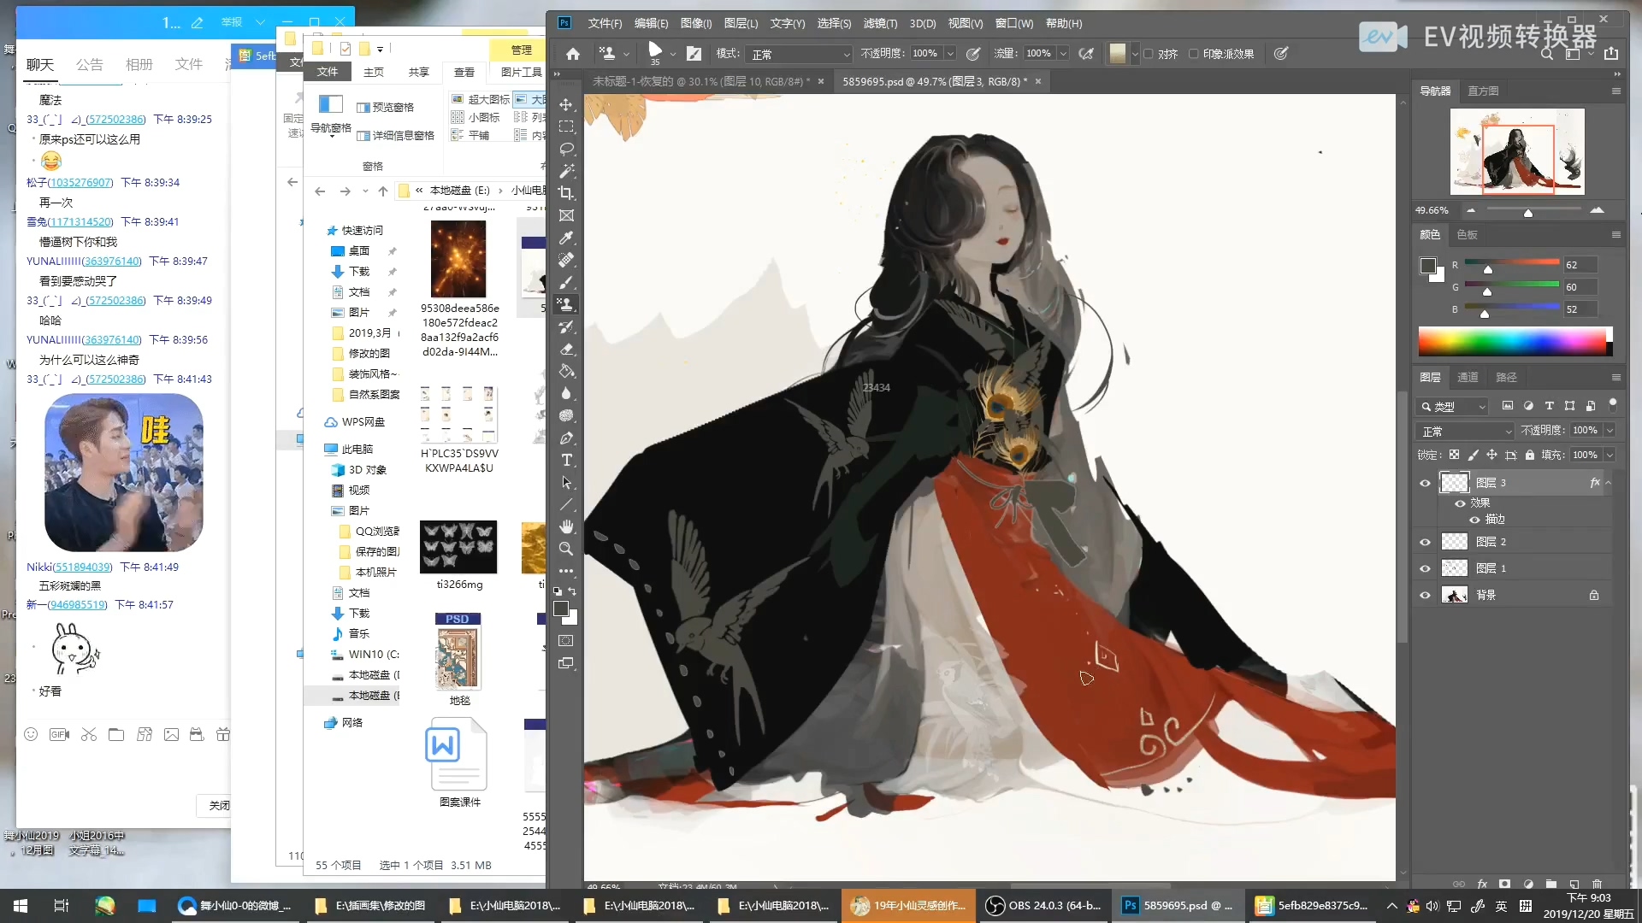Toggle Quick Mask mode icon
The height and width of the screenshot is (923, 1642).
566,640
